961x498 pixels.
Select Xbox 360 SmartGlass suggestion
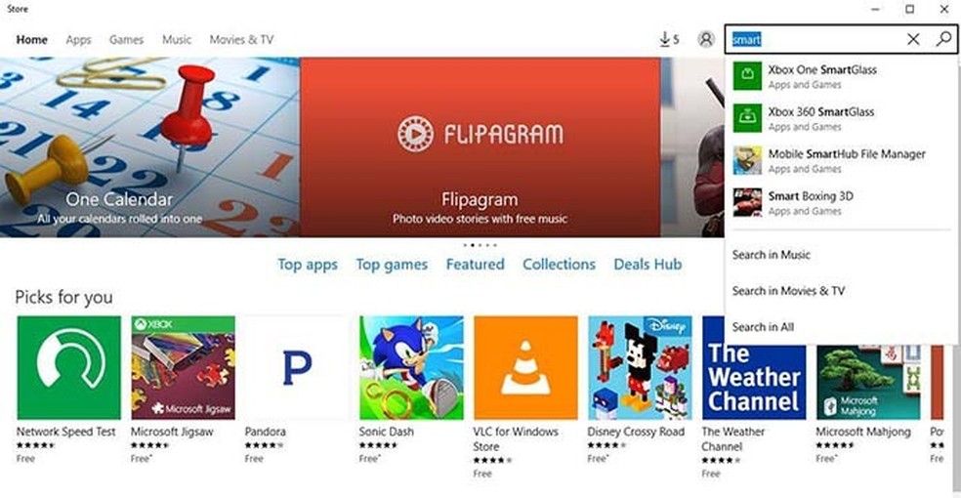(840, 119)
